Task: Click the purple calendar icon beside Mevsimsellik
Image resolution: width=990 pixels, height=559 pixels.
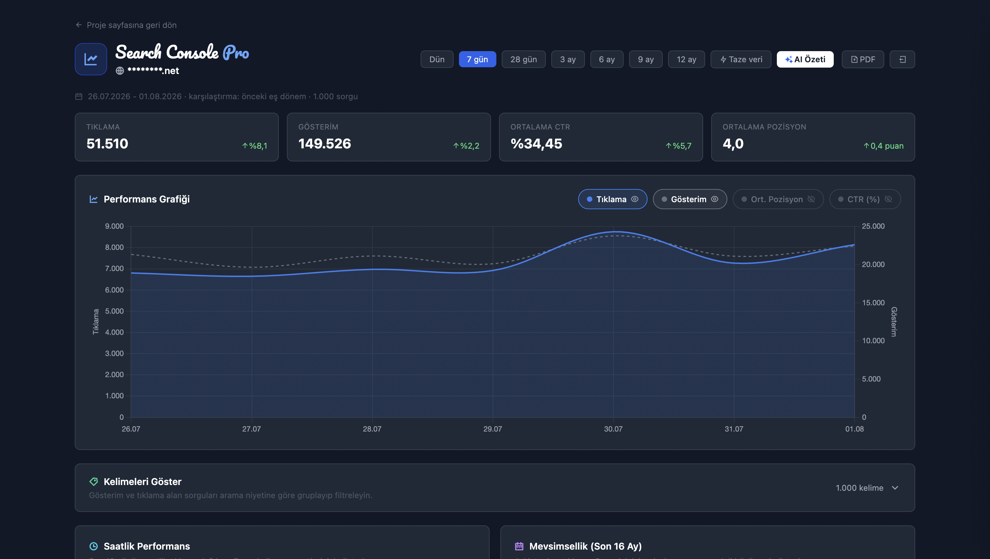Action: coord(519,546)
